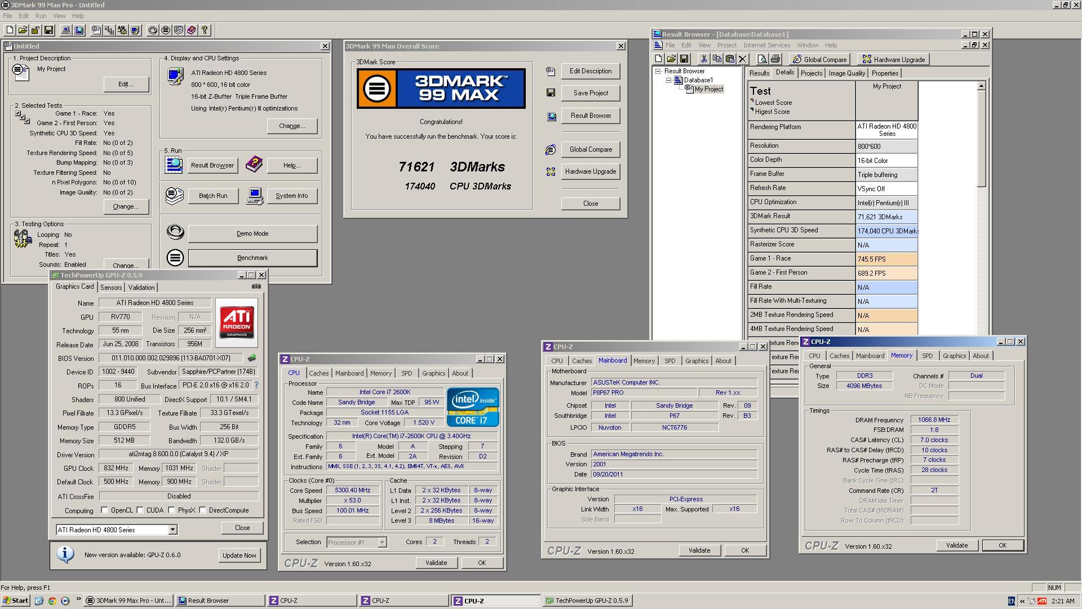Viewport: 1082px width, 609px height.
Task: Click Update Now button in GPU-Z
Action: click(x=239, y=555)
